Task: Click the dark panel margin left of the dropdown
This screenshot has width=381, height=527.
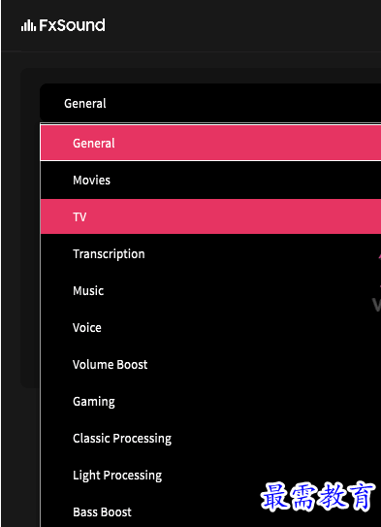Action: (30, 235)
